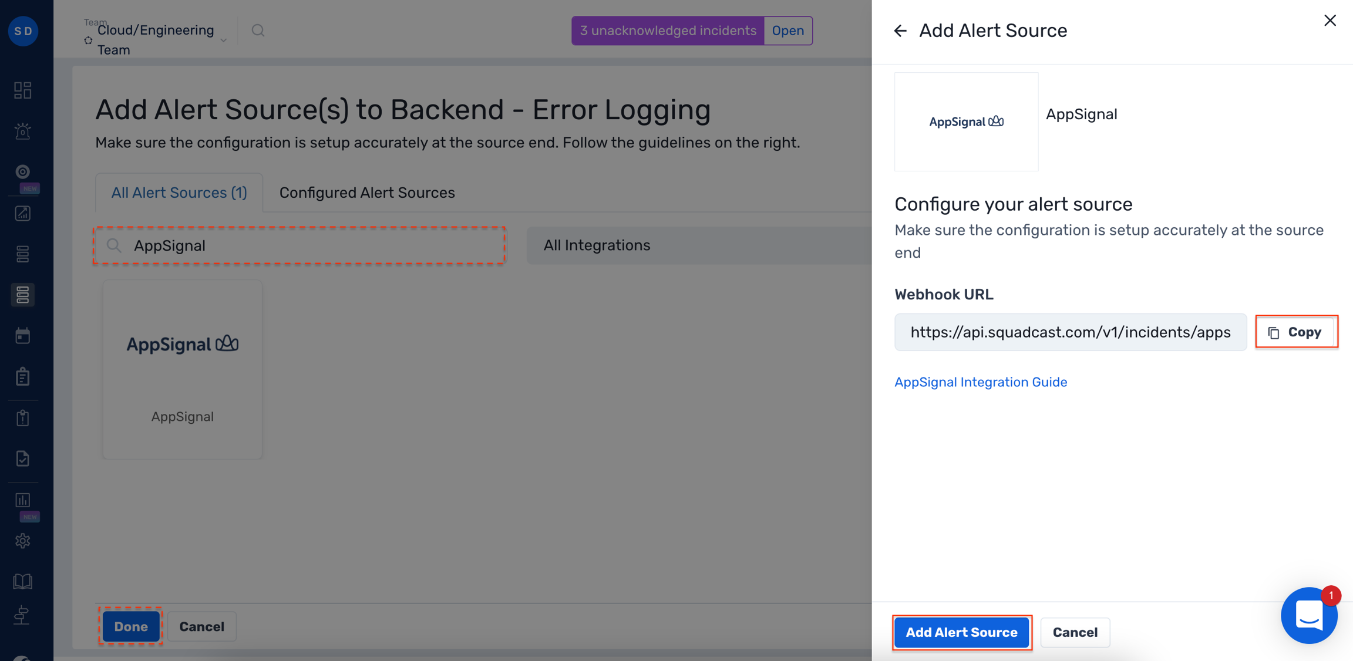Image resolution: width=1353 pixels, height=661 pixels.
Task: Open the document checkmark sidebar icon
Action: point(23,458)
